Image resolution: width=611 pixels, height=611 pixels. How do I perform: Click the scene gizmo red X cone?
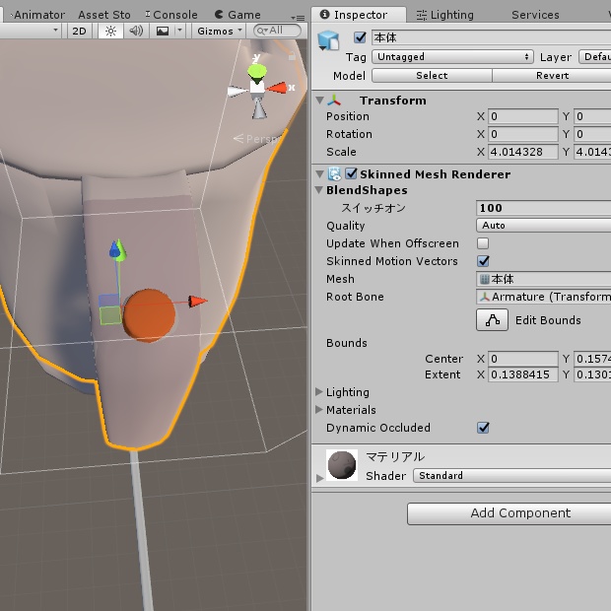[277, 88]
